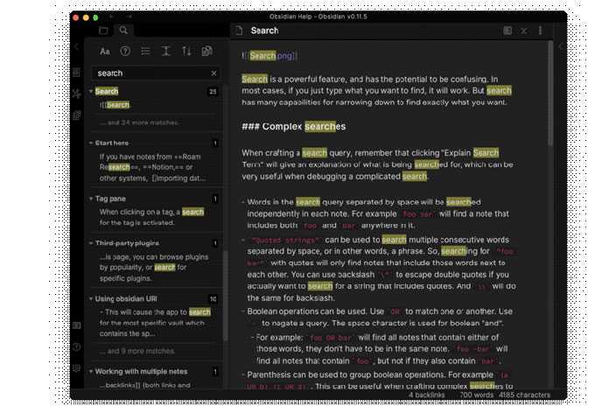Select the Search magnifier tab

tap(124, 31)
